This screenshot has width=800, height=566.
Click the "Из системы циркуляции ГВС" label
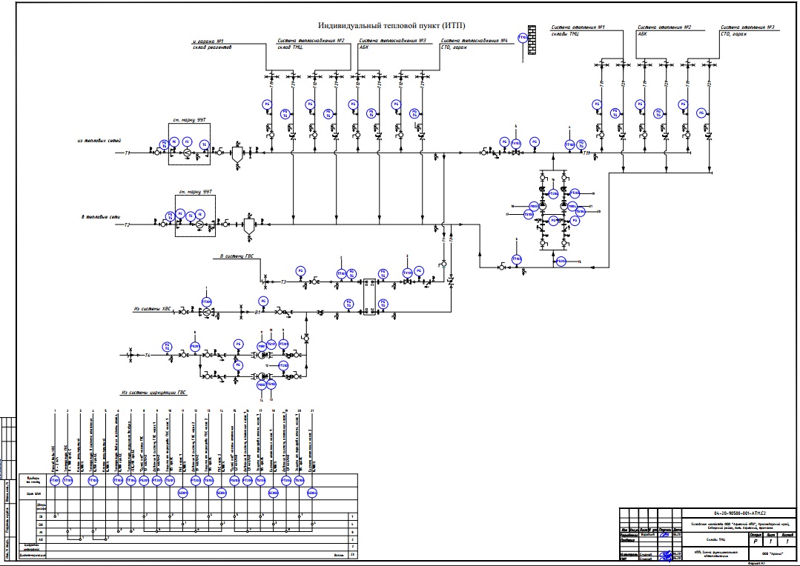point(154,393)
